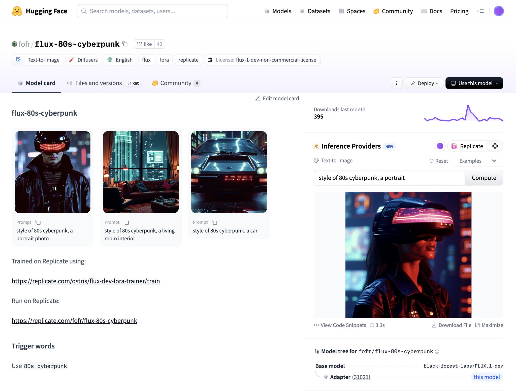
Task: Copy the car prompt
Action: tap(214, 222)
